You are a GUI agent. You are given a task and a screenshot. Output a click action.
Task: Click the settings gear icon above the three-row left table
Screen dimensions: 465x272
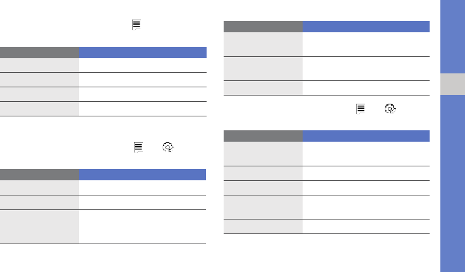(168, 147)
